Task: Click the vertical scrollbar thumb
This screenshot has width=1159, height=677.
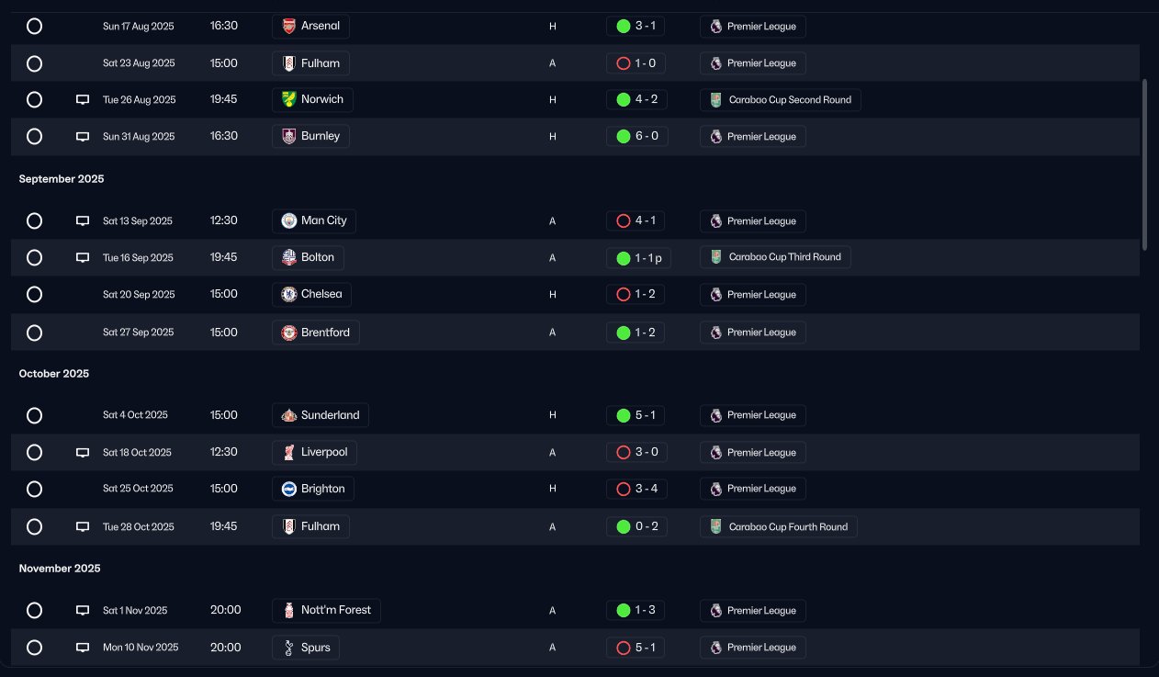Action: 1144,164
